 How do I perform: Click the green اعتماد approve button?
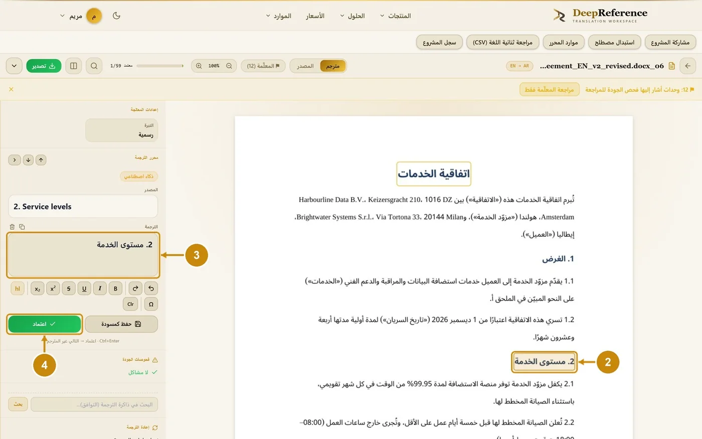(x=45, y=324)
